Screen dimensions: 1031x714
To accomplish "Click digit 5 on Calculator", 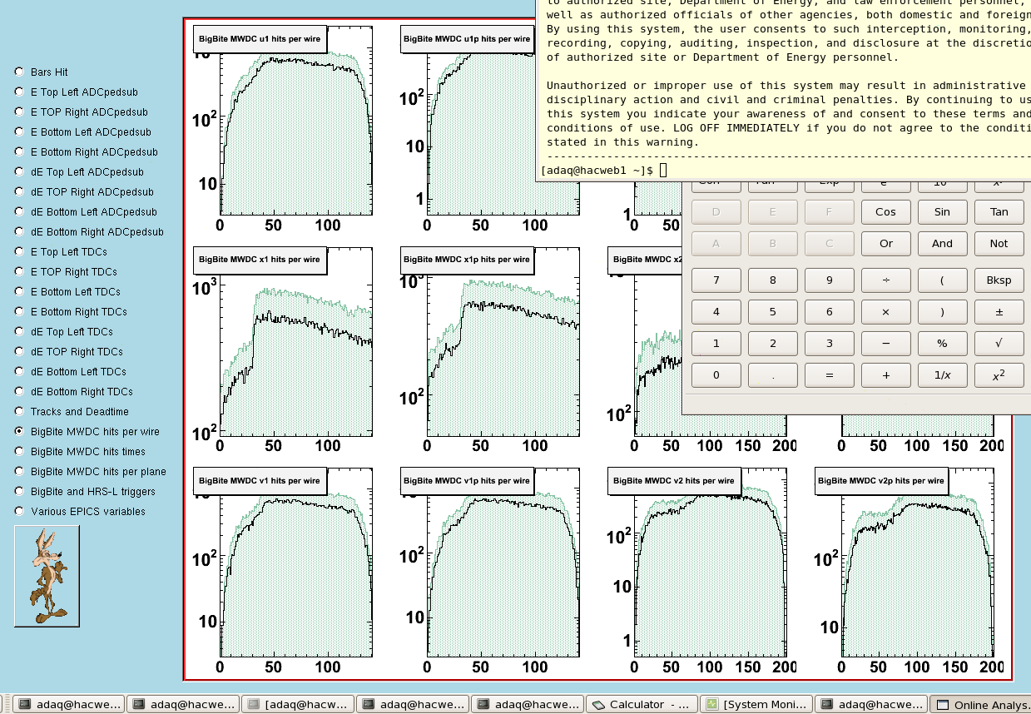I will (x=772, y=312).
